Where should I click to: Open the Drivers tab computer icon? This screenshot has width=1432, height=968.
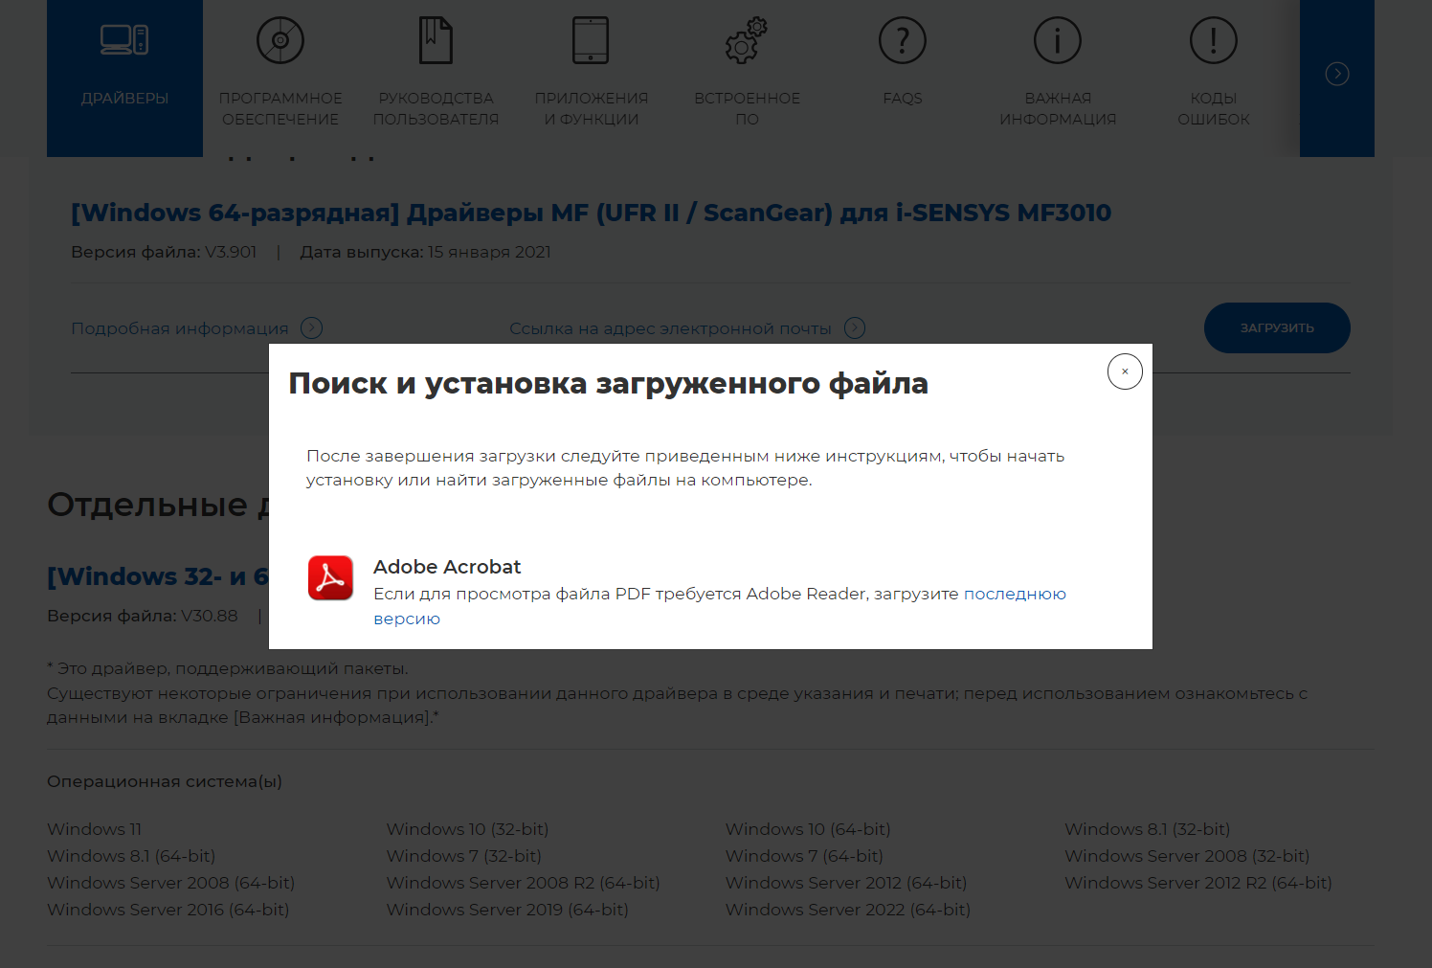[x=124, y=40]
